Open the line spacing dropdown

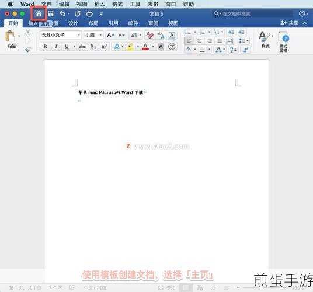click(x=244, y=41)
